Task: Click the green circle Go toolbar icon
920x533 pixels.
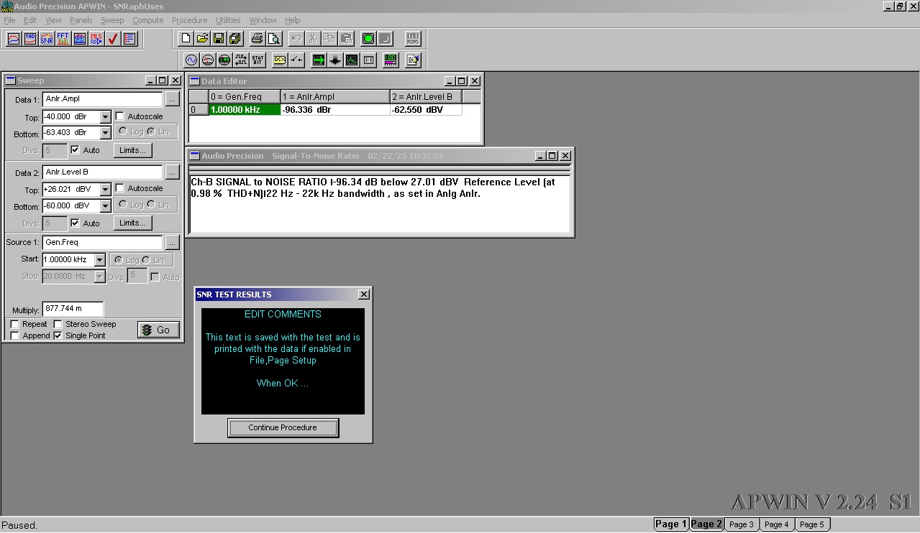Action: point(368,39)
